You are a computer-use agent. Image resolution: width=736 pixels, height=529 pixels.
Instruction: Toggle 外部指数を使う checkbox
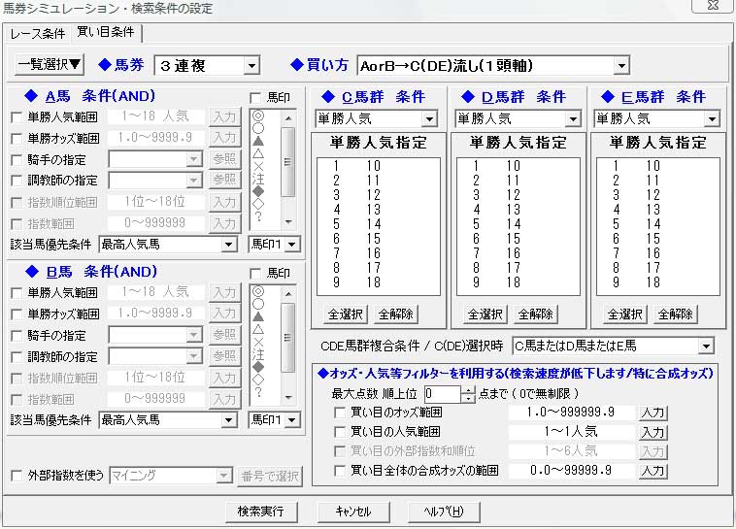(17, 476)
